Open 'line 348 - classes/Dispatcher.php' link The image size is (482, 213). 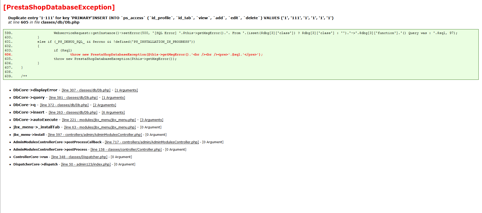(79, 157)
